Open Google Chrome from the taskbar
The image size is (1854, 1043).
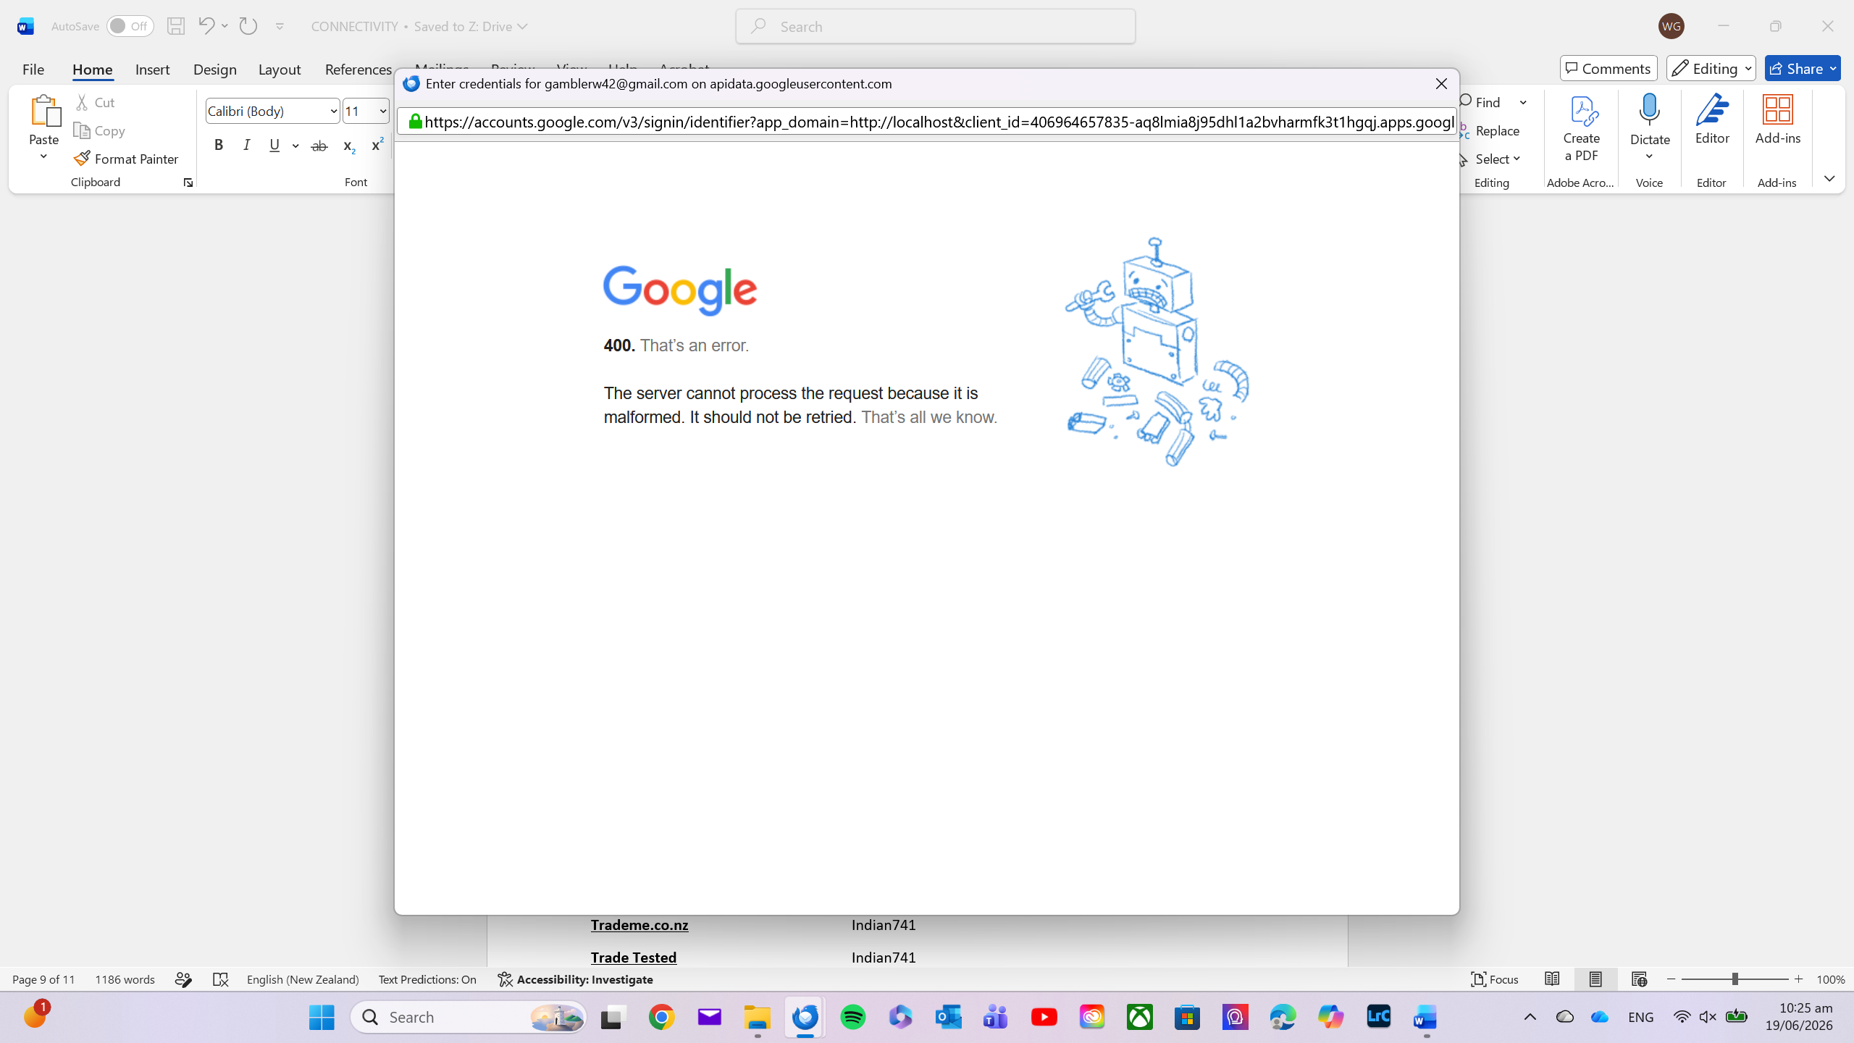tap(662, 1017)
